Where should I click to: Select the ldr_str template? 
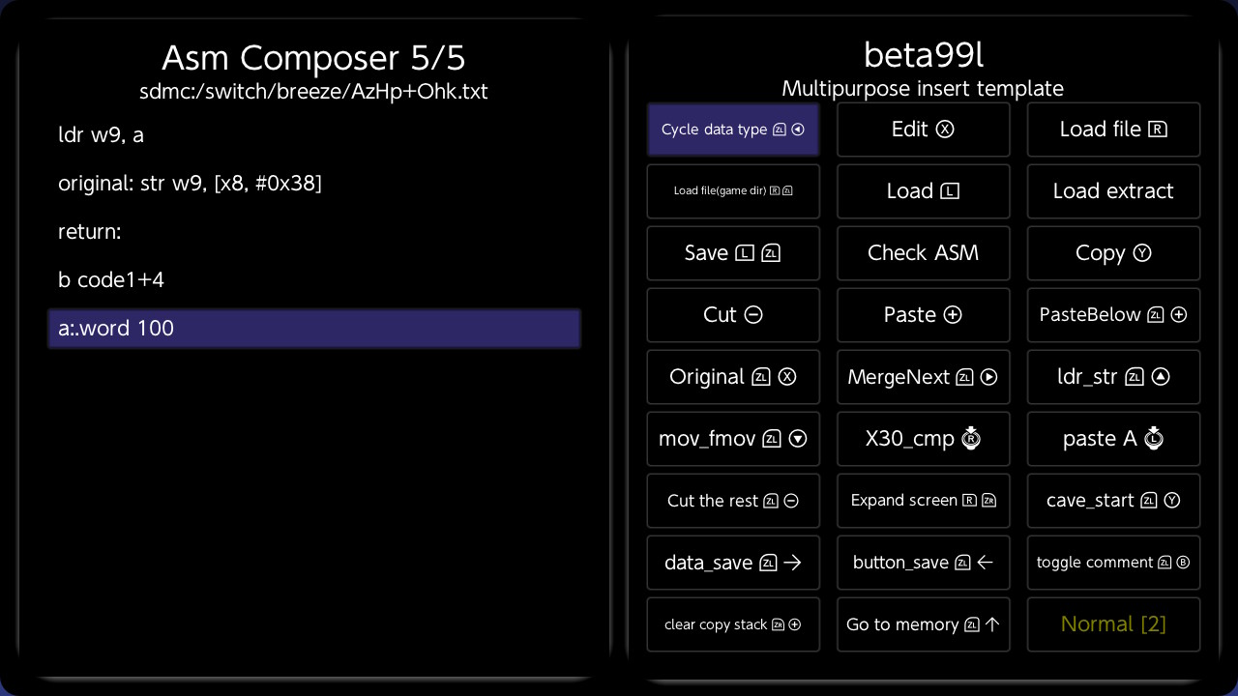point(1113,377)
